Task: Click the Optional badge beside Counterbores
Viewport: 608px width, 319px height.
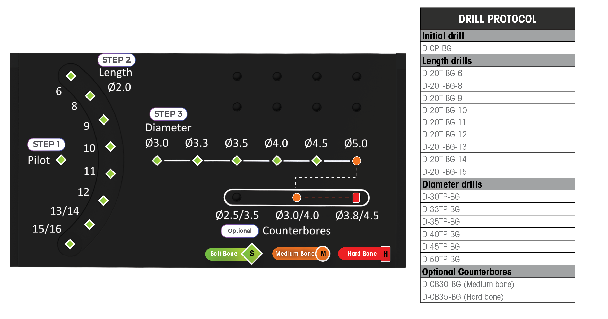Action: click(240, 231)
